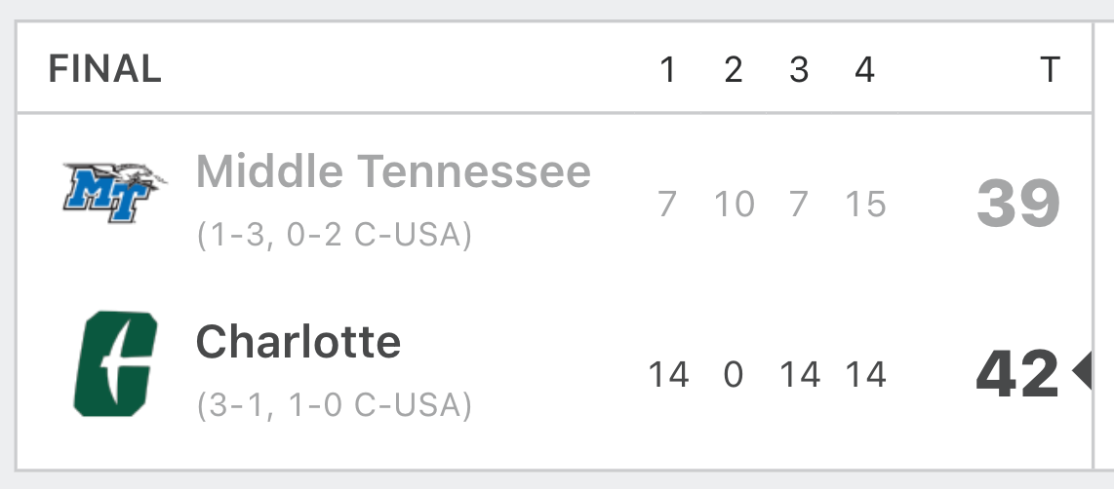Click Charlotte's total score 42
Image resolution: width=1114 pixels, height=489 pixels.
coord(1017,374)
